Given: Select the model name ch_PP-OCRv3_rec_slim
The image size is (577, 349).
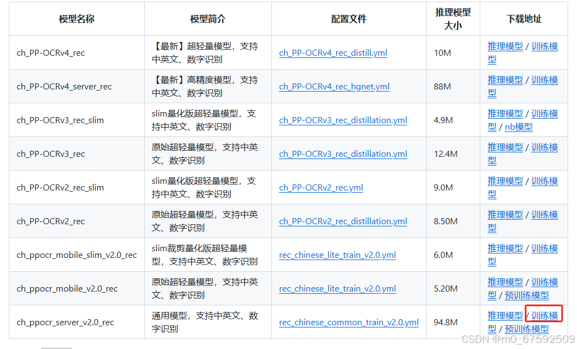Looking at the screenshot, I should (x=60, y=120).
